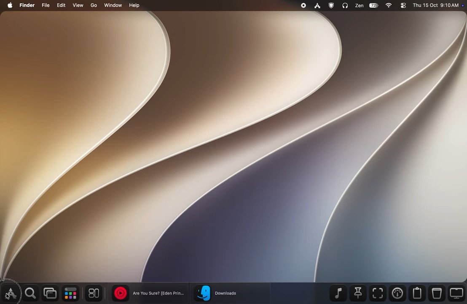This screenshot has width=467, height=304.
Task: Open the Apple menu
Action: [10, 5]
